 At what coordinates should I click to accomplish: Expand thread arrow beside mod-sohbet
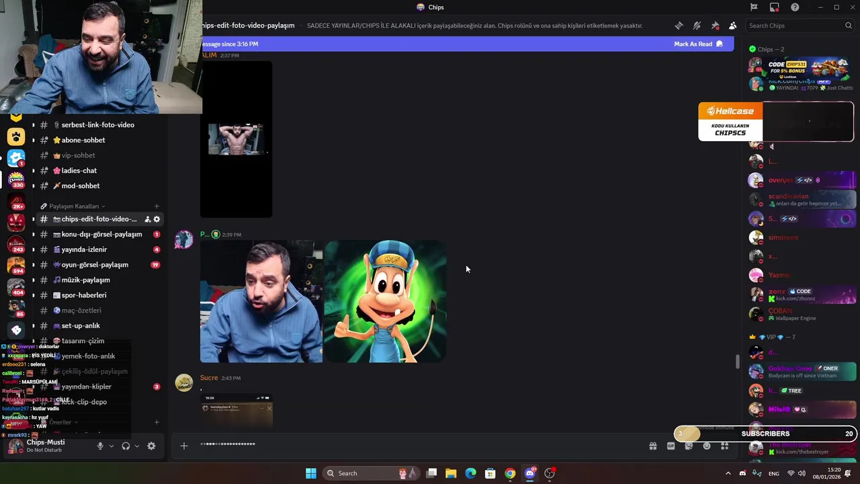[34, 186]
